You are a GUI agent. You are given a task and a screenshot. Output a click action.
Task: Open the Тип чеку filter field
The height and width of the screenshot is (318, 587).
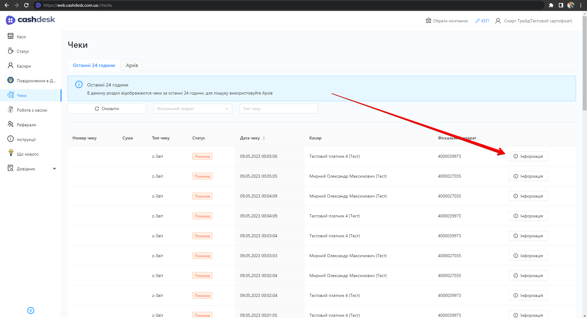[278, 109]
